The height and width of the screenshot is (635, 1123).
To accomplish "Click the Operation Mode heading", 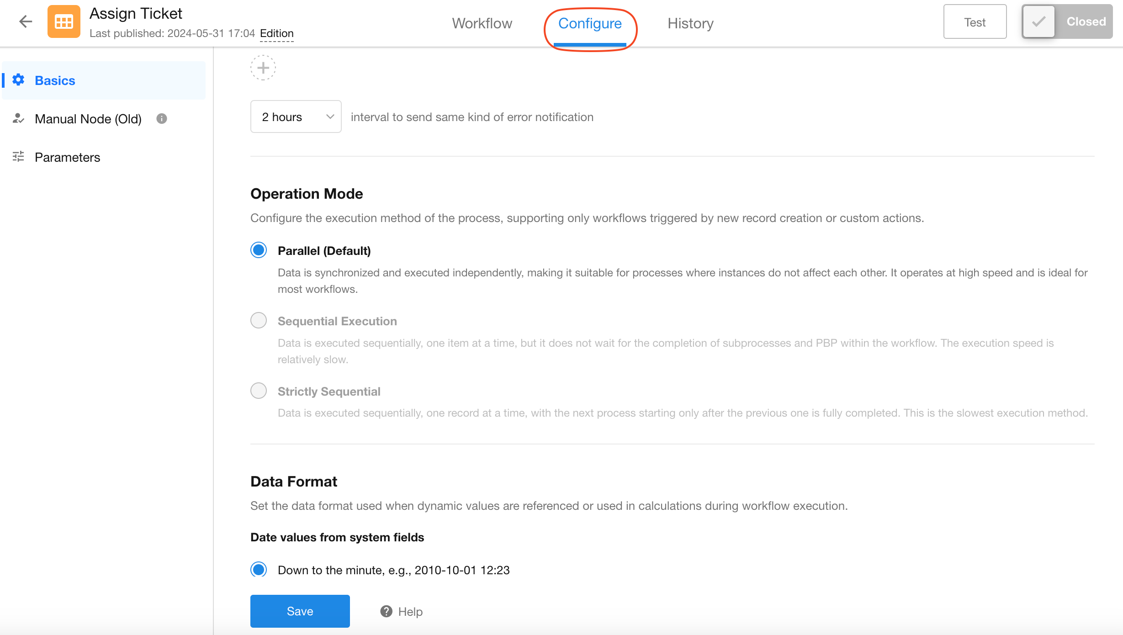I will coord(307,194).
